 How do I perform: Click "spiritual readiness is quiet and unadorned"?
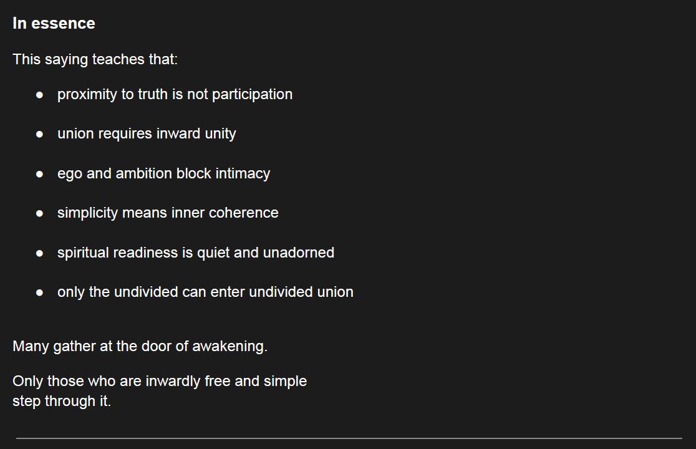pyautogui.click(x=196, y=253)
